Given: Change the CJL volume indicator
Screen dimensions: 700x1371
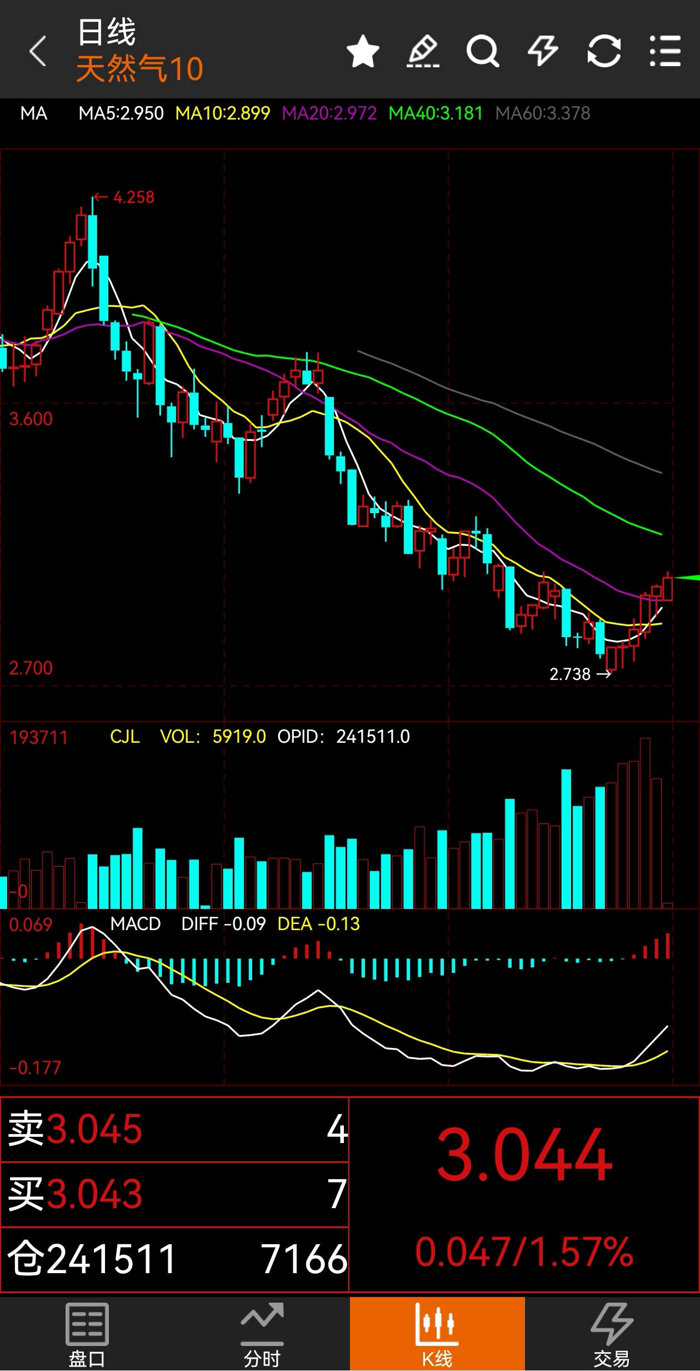Looking at the screenshot, I should [125, 737].
